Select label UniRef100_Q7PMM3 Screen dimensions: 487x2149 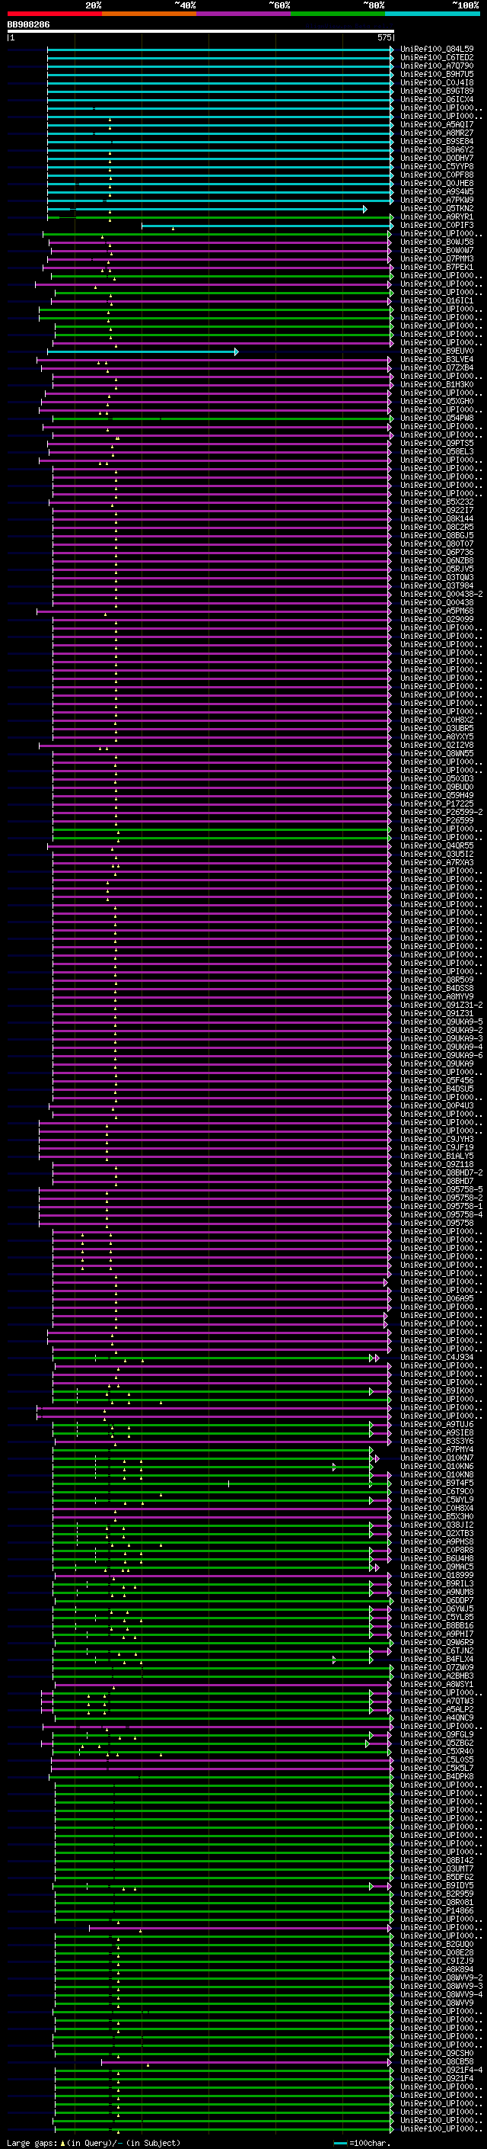coord(437,258)
